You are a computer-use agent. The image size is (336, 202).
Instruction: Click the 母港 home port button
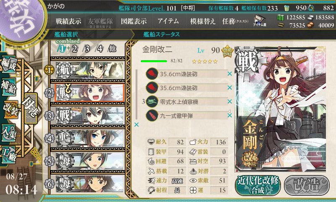(x=31, y=108)
